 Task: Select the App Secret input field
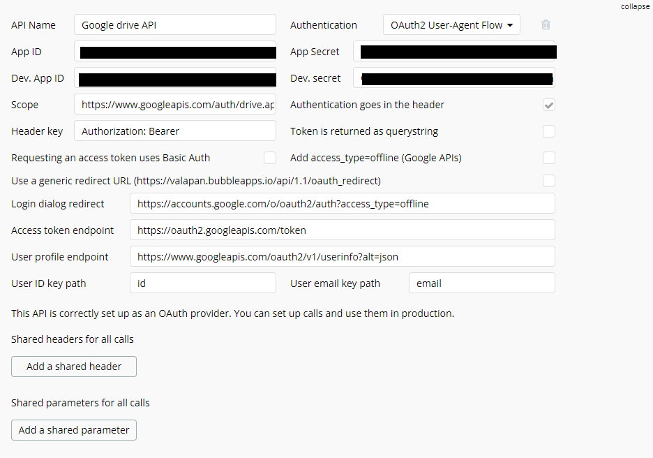(x=454, y=52)
